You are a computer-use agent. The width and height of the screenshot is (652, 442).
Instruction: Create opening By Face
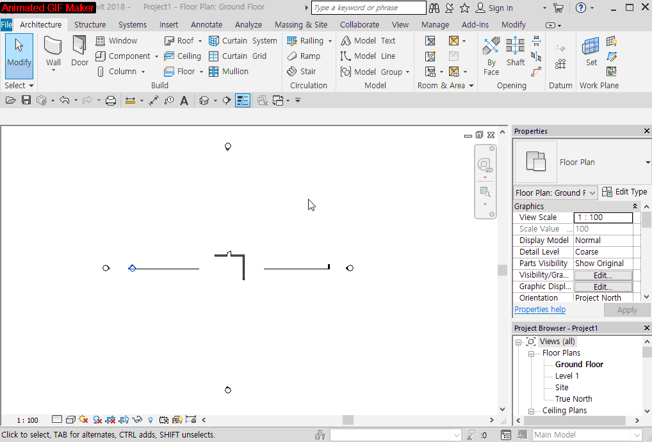[x=491, y=56]
